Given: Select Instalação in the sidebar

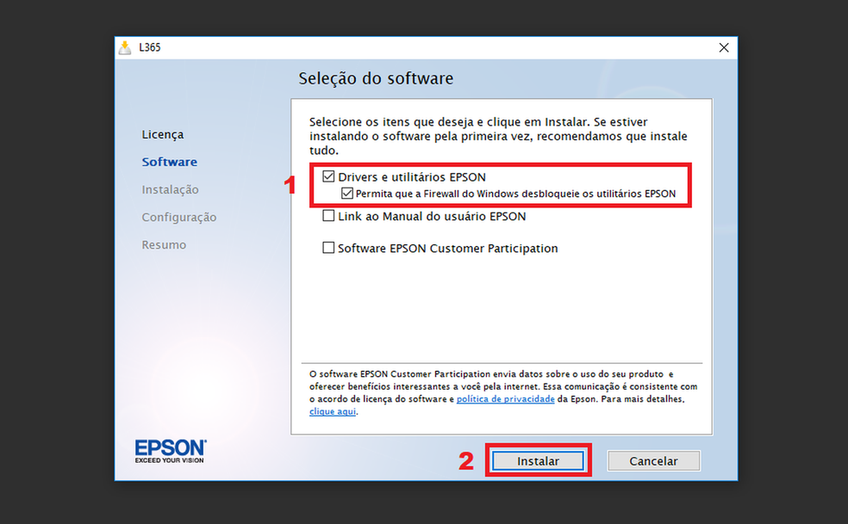Looking at the screenshot, I should 170,189.
